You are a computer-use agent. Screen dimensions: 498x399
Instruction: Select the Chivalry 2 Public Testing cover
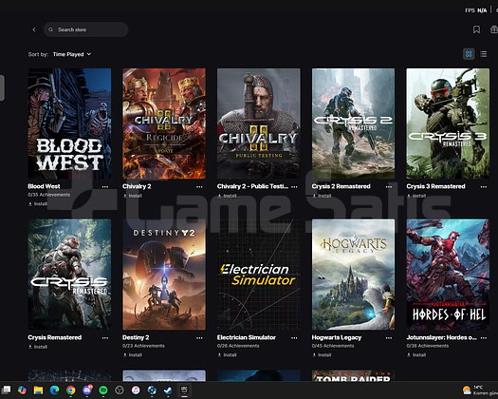259,123
